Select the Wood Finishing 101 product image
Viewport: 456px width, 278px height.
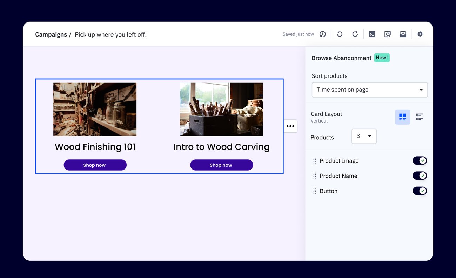[95, 109]
